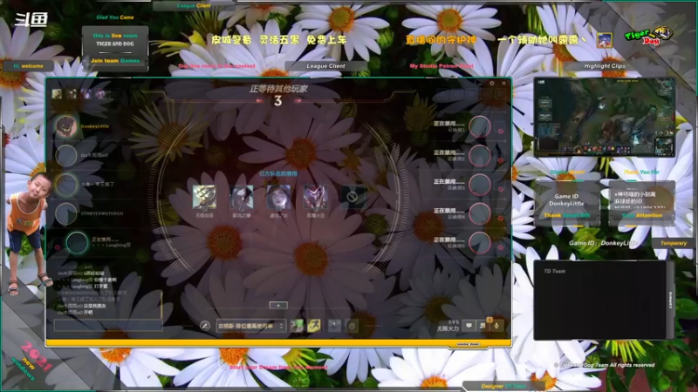The height and width of the screenshot is (392, 698).
Task: Click the first banned champion portrait in center
Action: (204, 197)
